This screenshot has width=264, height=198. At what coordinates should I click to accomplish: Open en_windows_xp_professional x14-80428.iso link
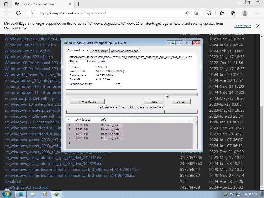(x=70, y=175)
